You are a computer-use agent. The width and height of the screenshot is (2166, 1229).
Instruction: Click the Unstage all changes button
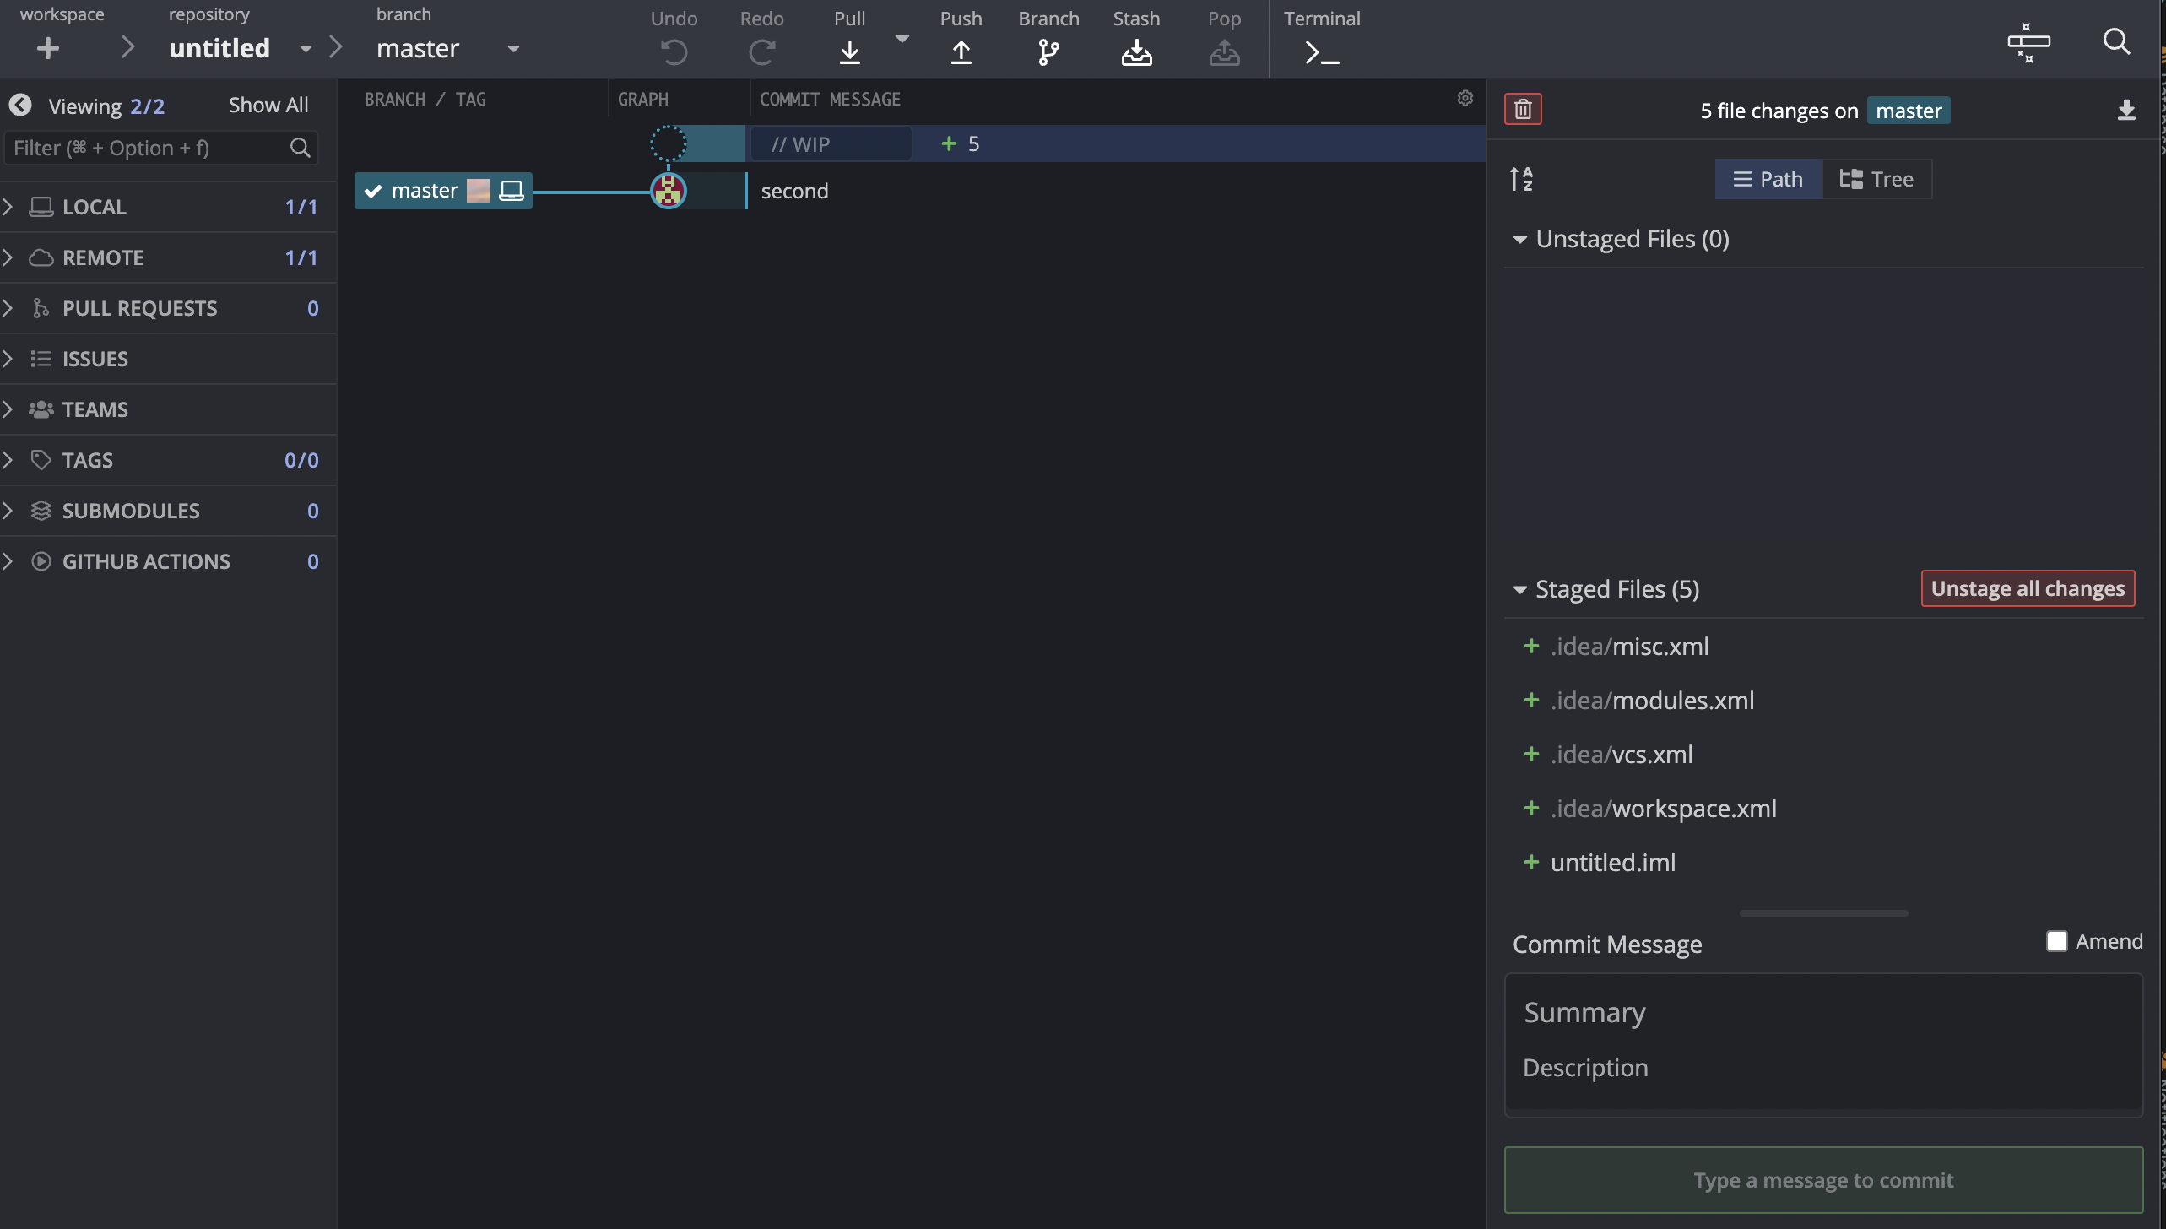[x=2028, y=588]
